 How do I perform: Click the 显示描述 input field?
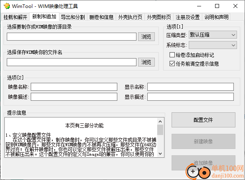[190, 97]
